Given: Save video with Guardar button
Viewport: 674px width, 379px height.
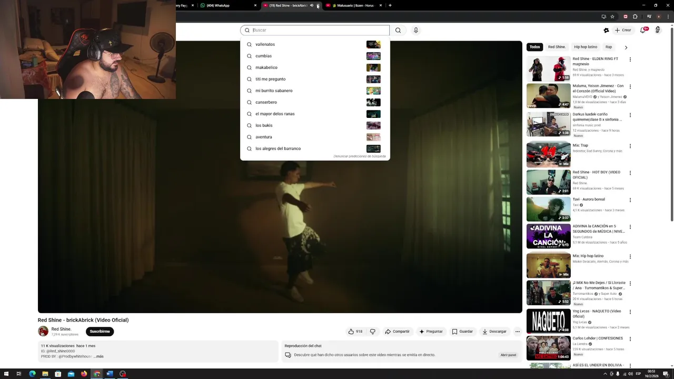Looking at the screenshot, I should (462, 332).
